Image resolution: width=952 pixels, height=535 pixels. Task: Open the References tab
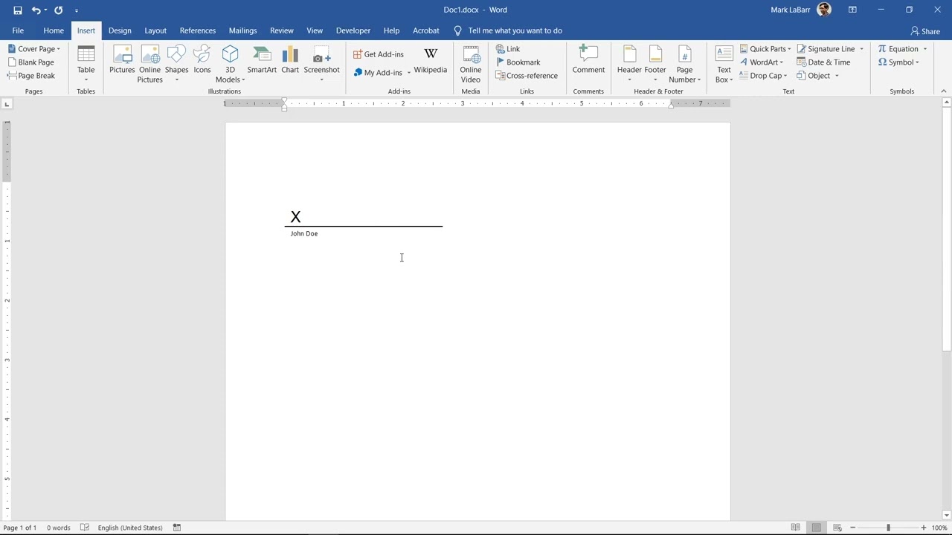[x=198, y=30]
